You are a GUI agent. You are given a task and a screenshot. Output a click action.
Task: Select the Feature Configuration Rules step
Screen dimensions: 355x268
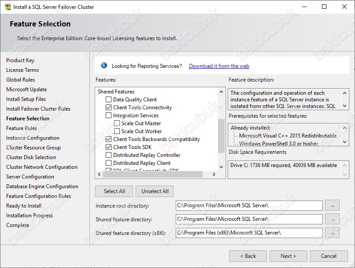38,196
